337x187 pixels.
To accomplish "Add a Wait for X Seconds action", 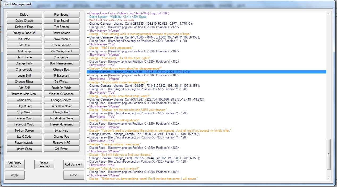I will pyautogui.click(x=61, y=94).
